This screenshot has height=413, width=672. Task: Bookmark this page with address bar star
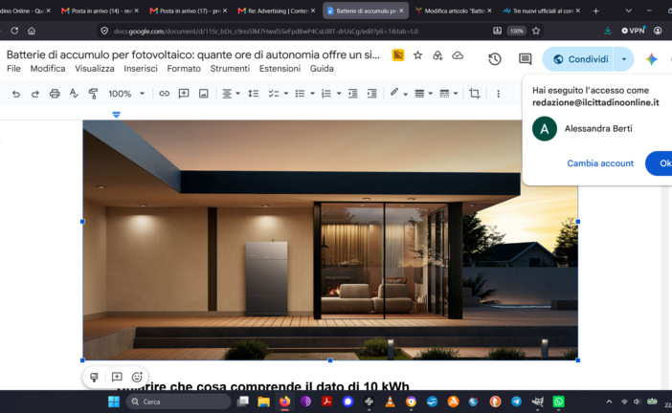[536, 31]
